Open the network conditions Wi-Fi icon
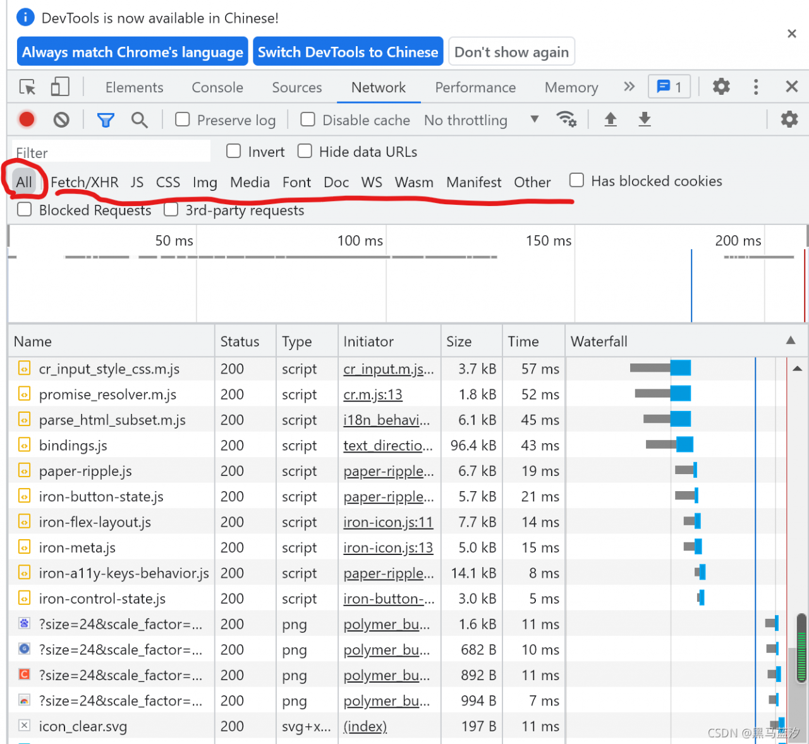 pos(566,119)
